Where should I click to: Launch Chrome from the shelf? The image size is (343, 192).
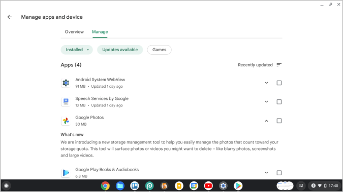click(105, 186)
